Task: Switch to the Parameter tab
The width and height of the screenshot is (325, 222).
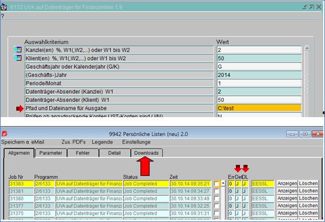Action: [x=51, y=153]
